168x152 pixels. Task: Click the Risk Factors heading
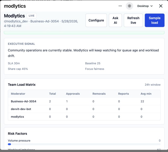point(18,134)
